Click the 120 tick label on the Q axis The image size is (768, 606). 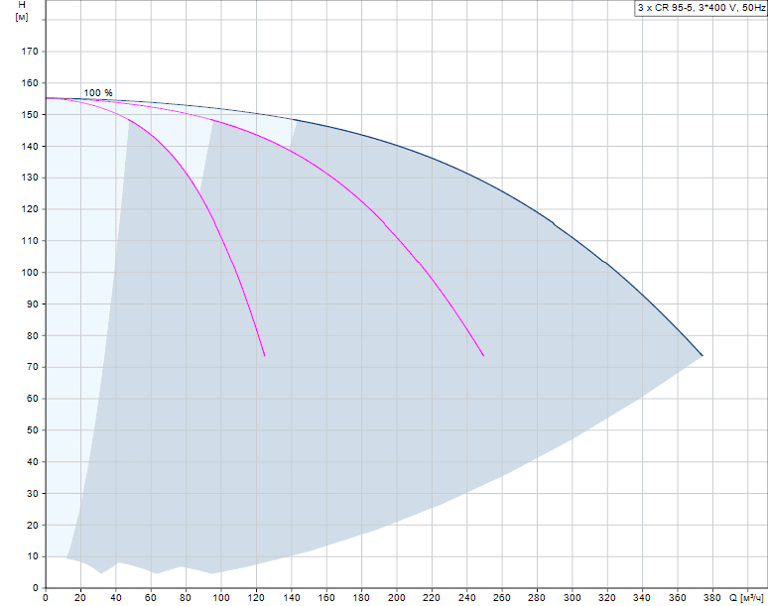256,598
